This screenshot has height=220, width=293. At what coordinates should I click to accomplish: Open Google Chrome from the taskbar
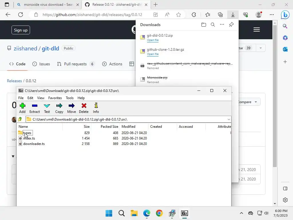(159, 213)
